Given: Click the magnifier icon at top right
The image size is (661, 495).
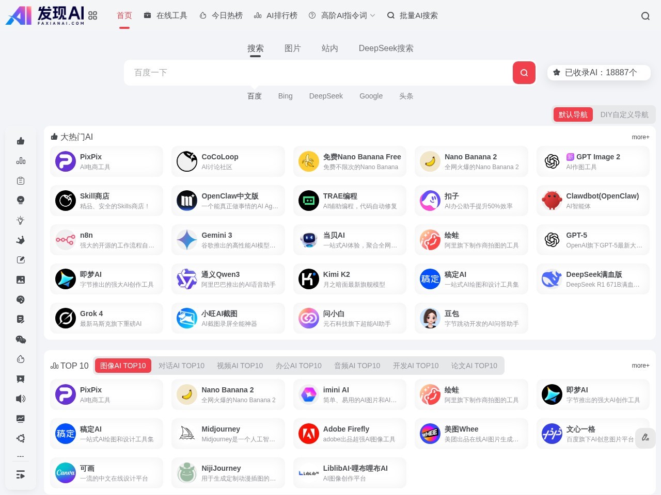Looking at the screenshot, I should (646, 16).
